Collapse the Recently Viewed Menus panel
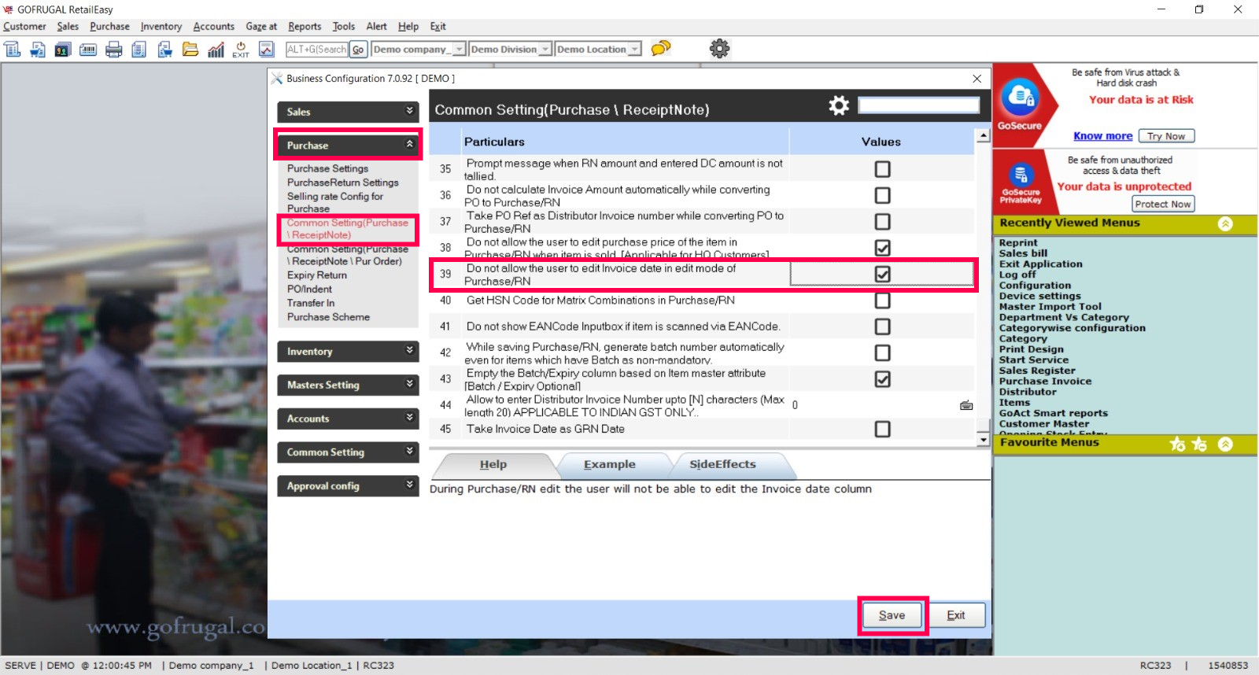 pos(1225,223)
